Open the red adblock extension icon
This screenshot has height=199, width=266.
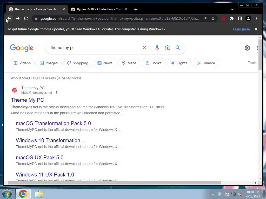point(223,18)
